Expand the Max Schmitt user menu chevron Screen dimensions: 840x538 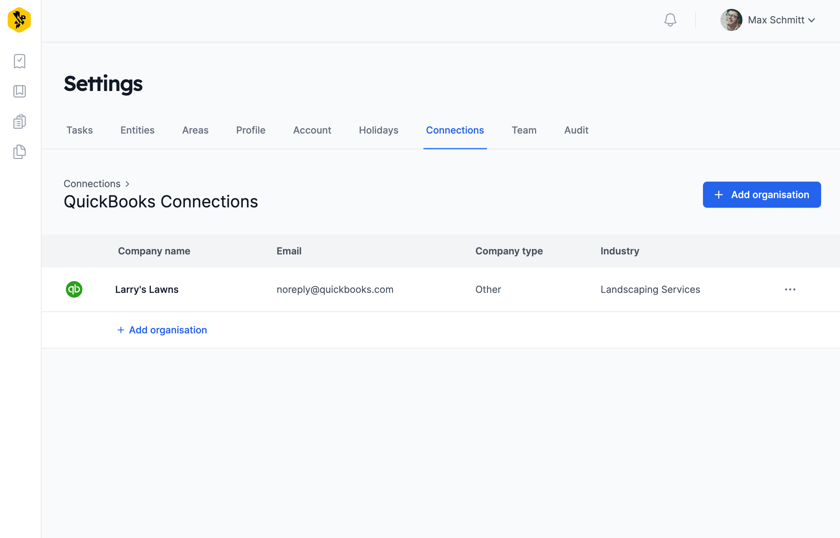point(812,20)
